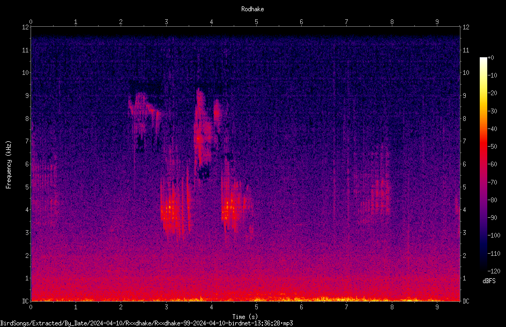The width and height of the screenshot is (506, 327).
Task: Click the 9 second tick on the bottom axis
Action: pos(437,307)
